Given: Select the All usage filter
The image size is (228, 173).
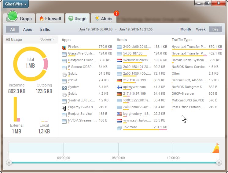Looking at the screenshot, I should [x=13, y=30].
